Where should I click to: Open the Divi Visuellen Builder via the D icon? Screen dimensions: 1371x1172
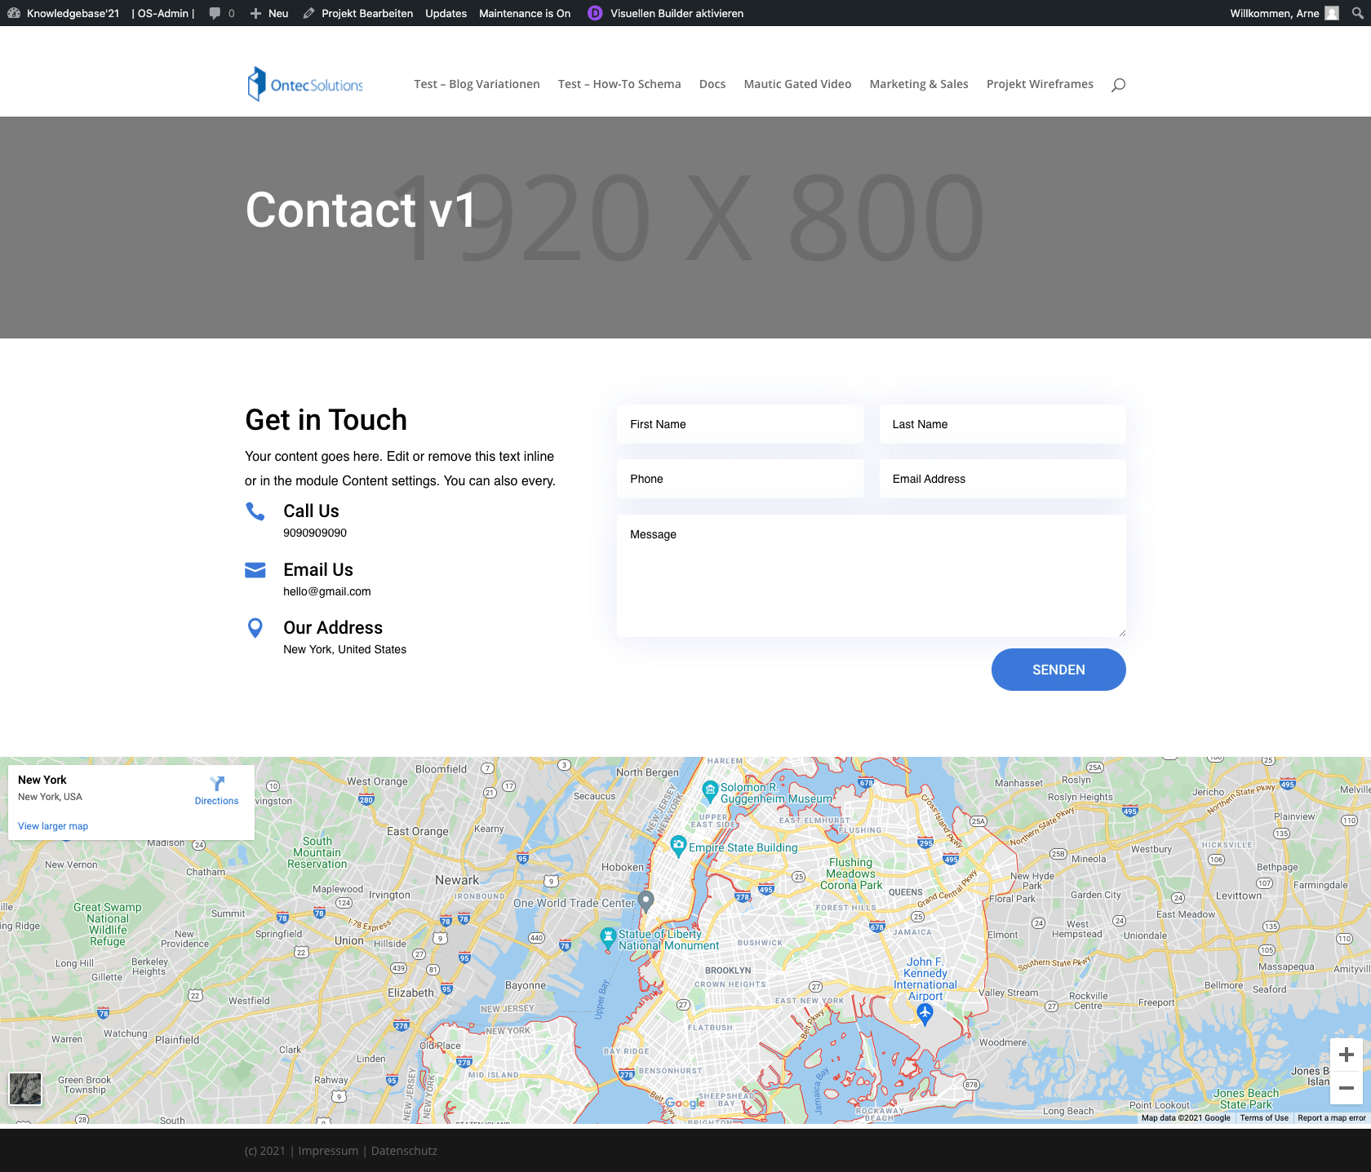tap(594, 13)
